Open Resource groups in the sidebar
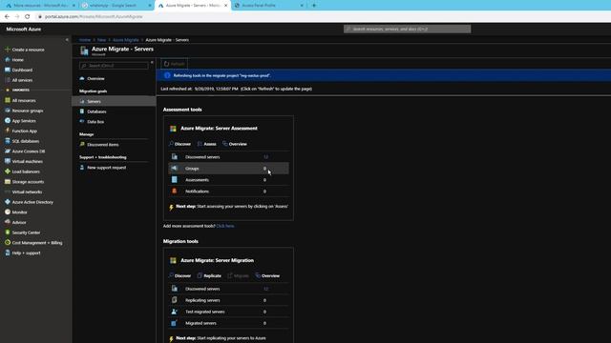This screenshot has height=343, width=611. click(x=28, y=111)
